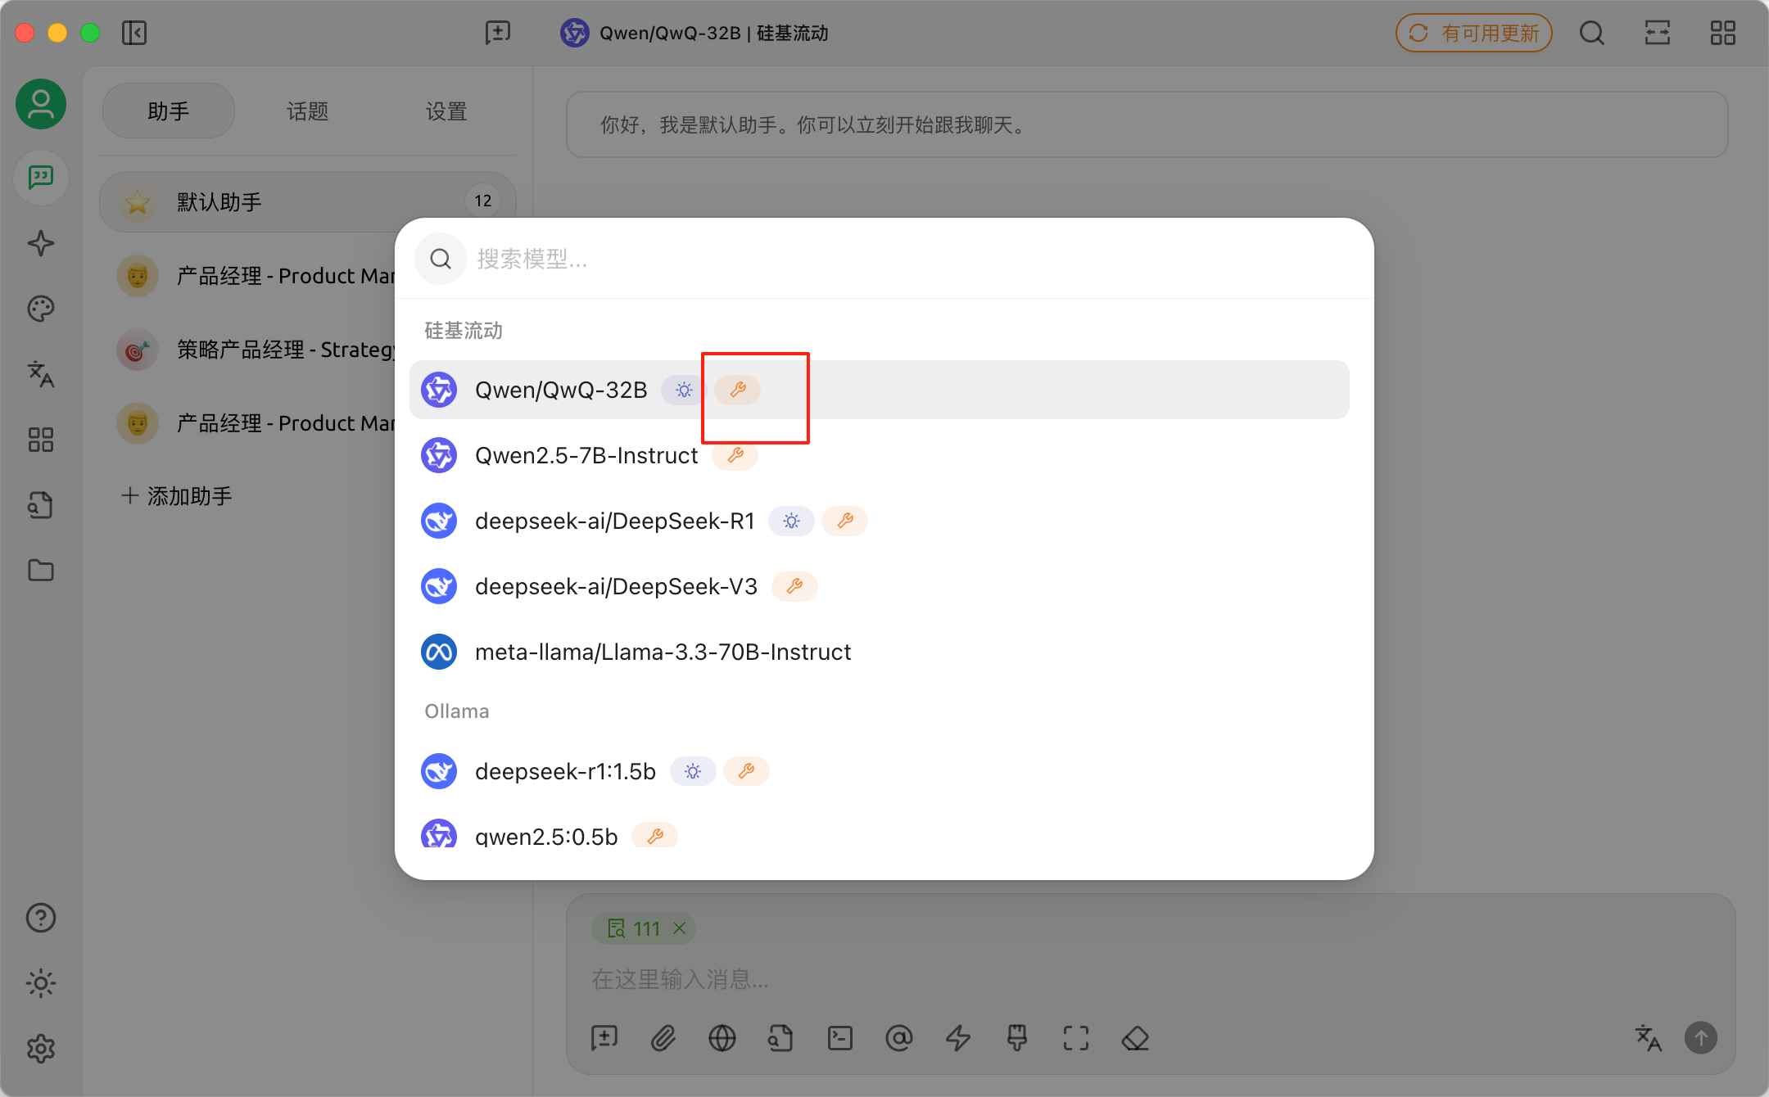This screenshot has width=1769, height=1097.
Task: Click the Ollama group header
Action: (457, 711)
